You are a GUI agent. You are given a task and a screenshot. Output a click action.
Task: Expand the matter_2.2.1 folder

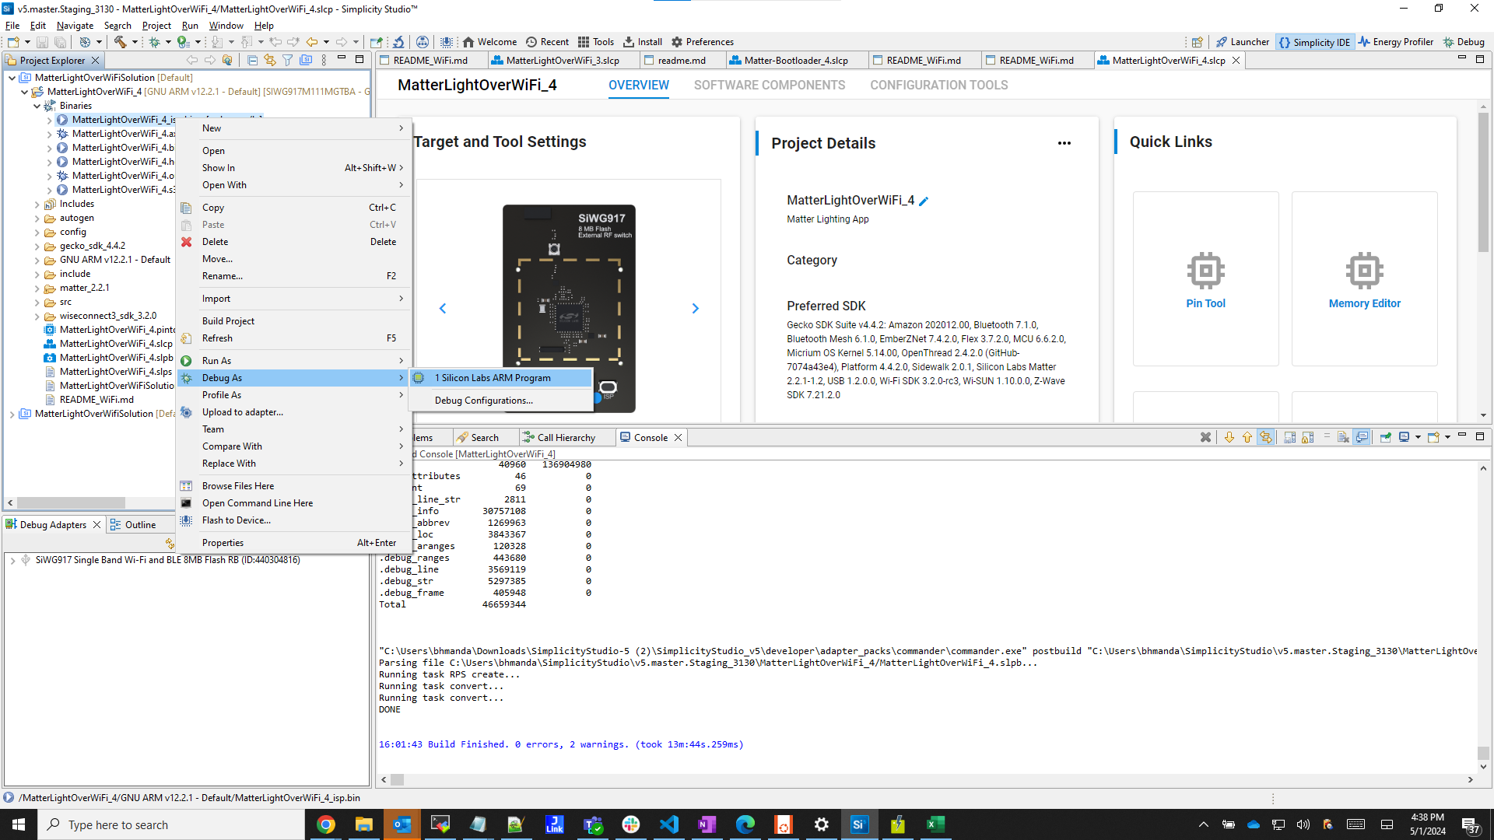pos(37,289)
